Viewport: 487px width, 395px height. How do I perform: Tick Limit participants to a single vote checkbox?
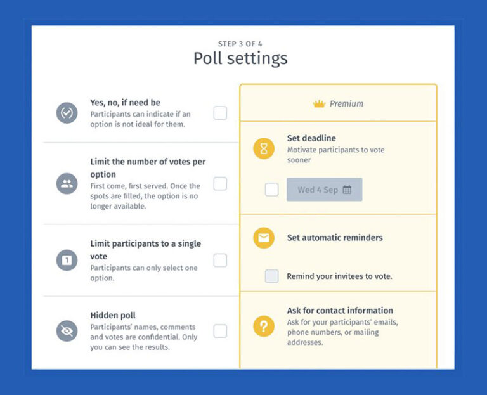click(x=220, y=260)
